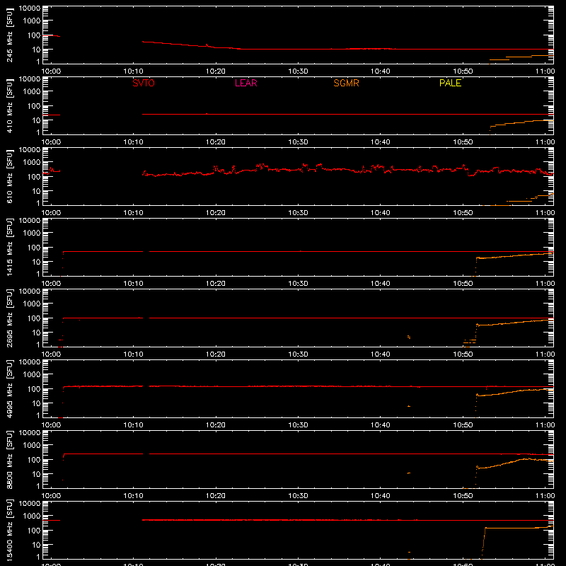Click 10:20 time label under 610 MHz panel
Image resolution: width=566 pixels, height=566 pixels.
(x=216, y=213)
